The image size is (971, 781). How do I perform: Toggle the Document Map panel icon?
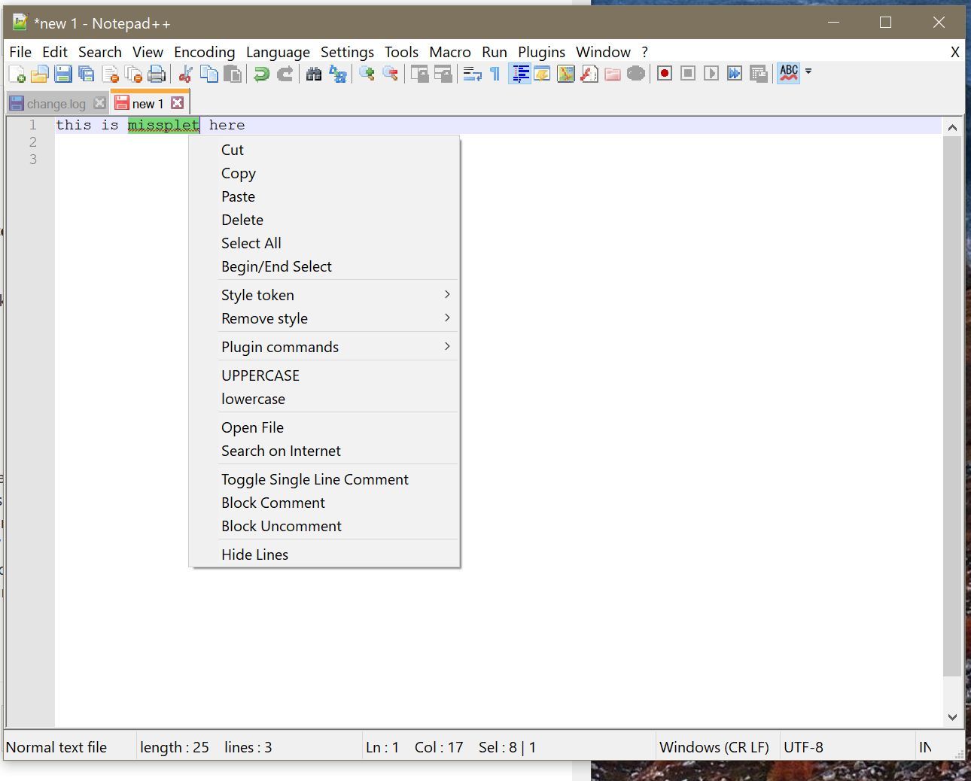pyautogui.click(x=565, y=74)
